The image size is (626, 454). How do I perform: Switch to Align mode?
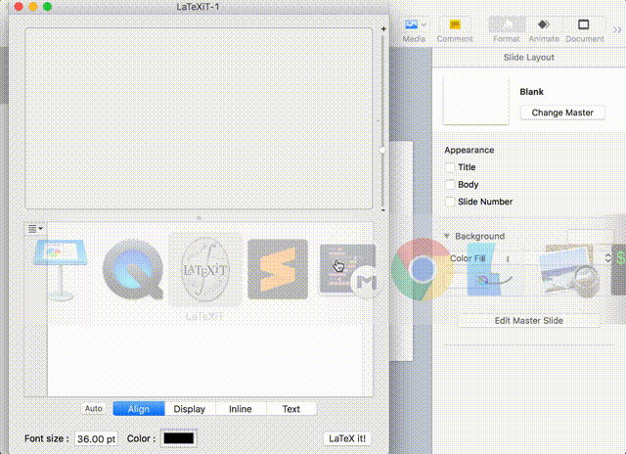click(x=139, y=409)
